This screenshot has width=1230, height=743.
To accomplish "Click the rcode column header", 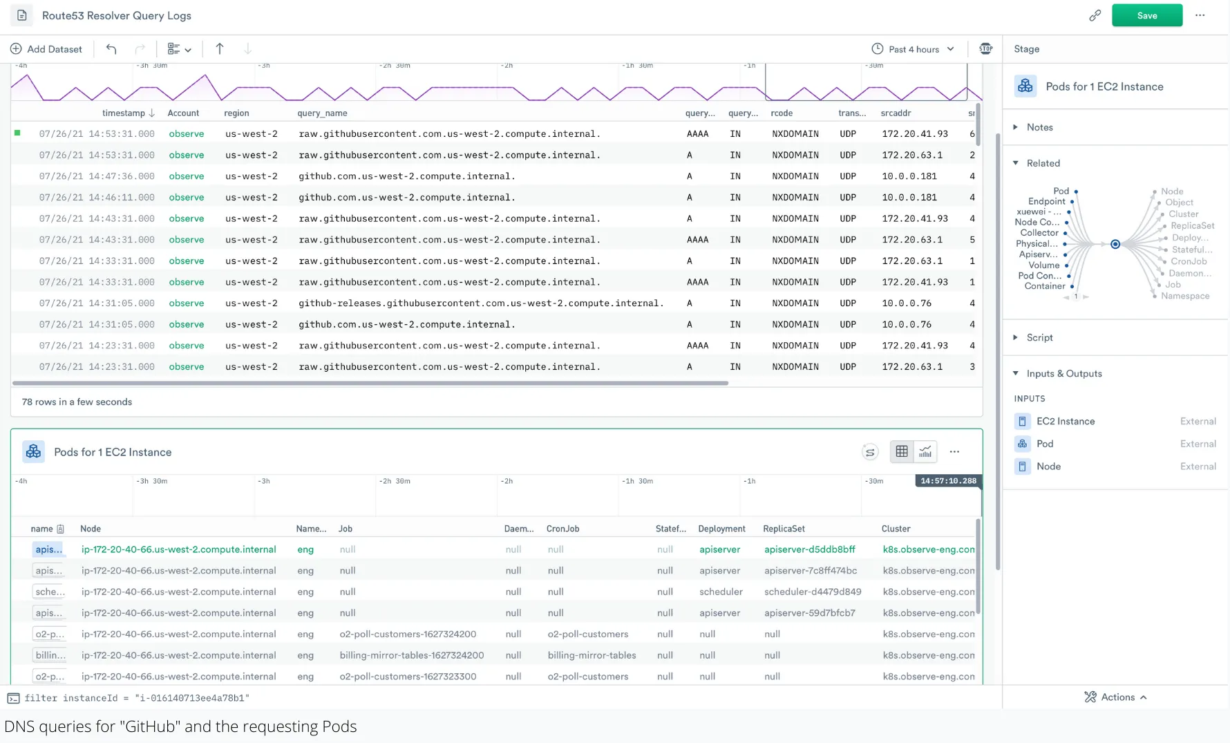I will tap(782, 113).
